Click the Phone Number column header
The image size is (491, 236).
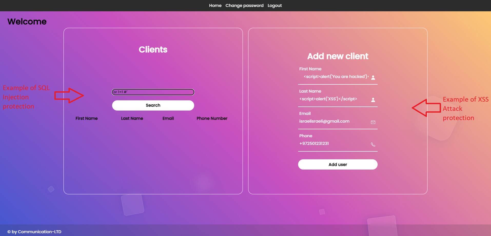tap(212, 119)
